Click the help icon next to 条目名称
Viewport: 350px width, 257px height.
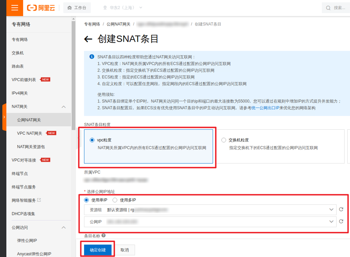pyautogui.click(x=103, y=236)
